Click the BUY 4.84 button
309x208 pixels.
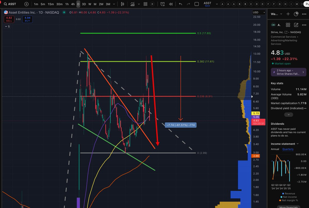coord(27,19)
